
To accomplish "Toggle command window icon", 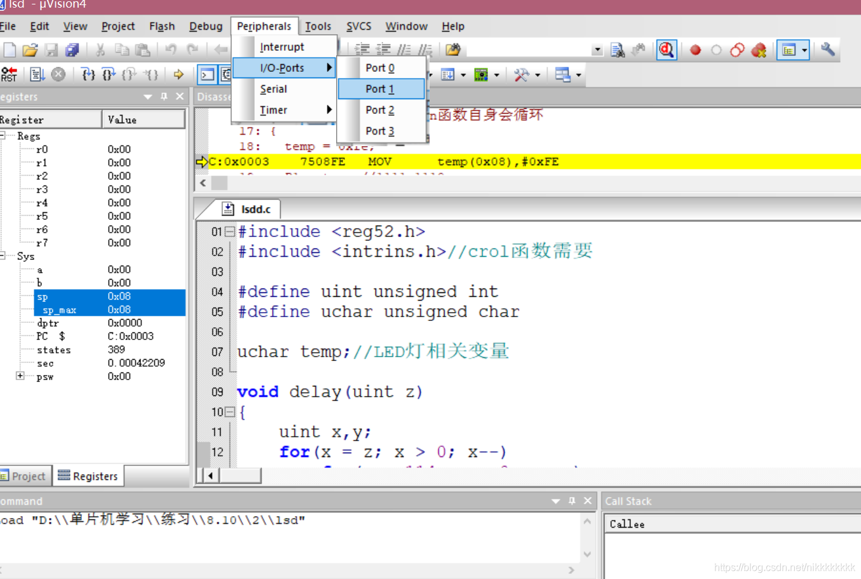I will [207, 74].
